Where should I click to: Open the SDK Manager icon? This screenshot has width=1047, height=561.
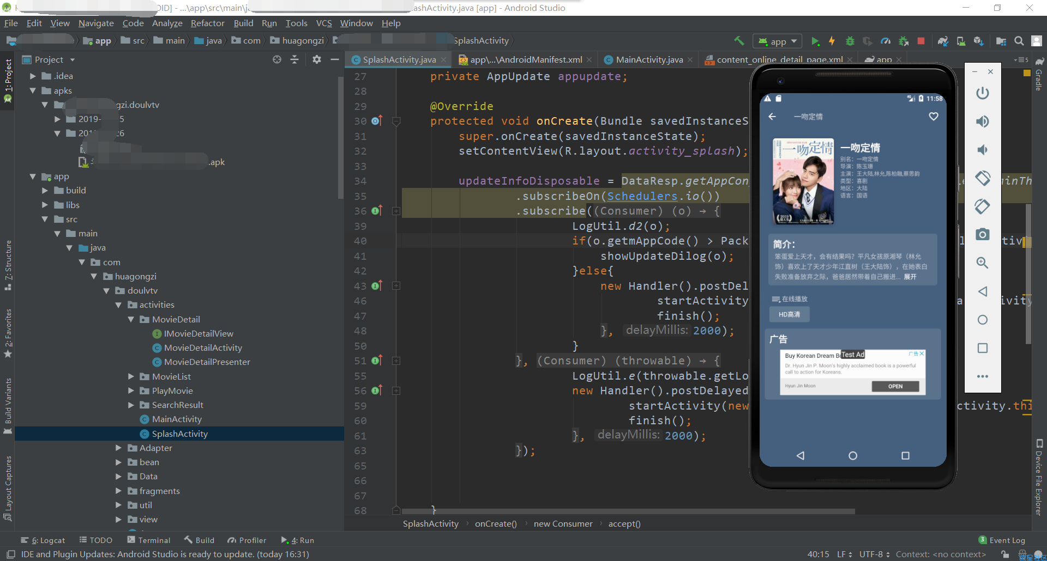click(979, 41)
